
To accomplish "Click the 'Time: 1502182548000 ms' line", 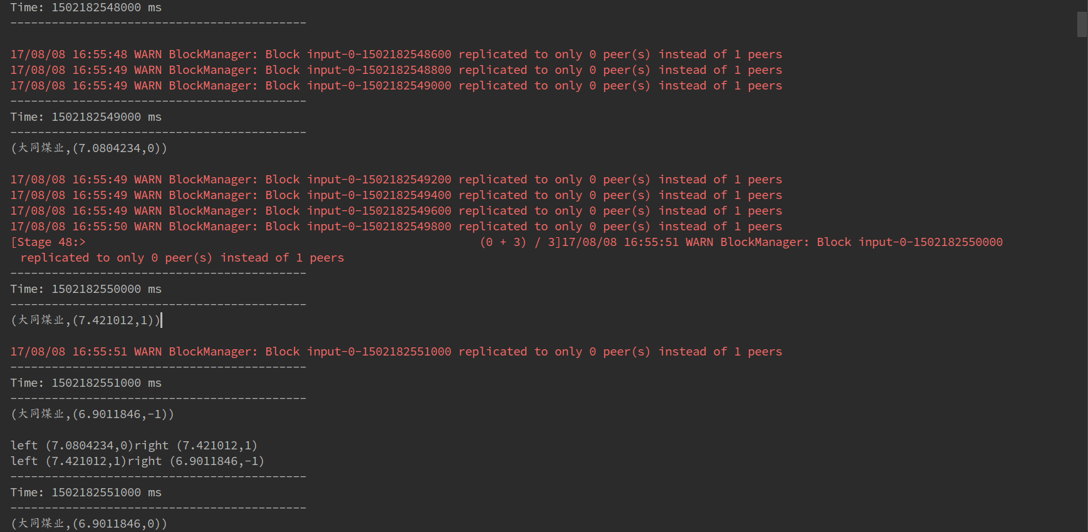I will tap(86, 8).
